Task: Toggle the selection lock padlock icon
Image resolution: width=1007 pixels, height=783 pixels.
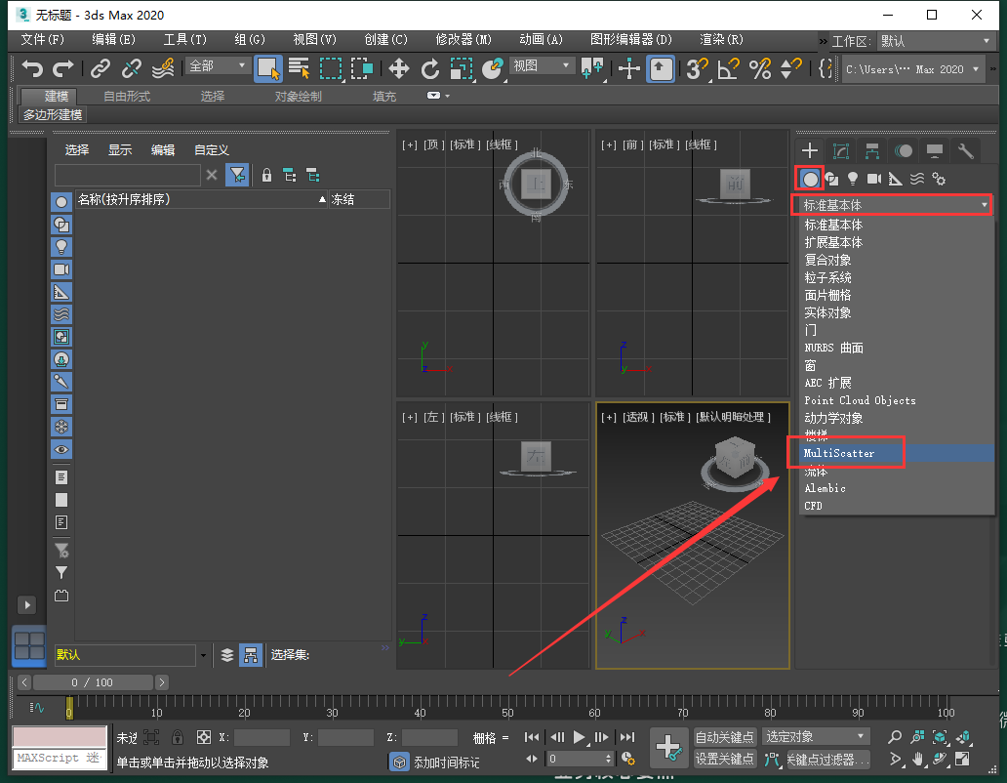Action: coord(177,737)
